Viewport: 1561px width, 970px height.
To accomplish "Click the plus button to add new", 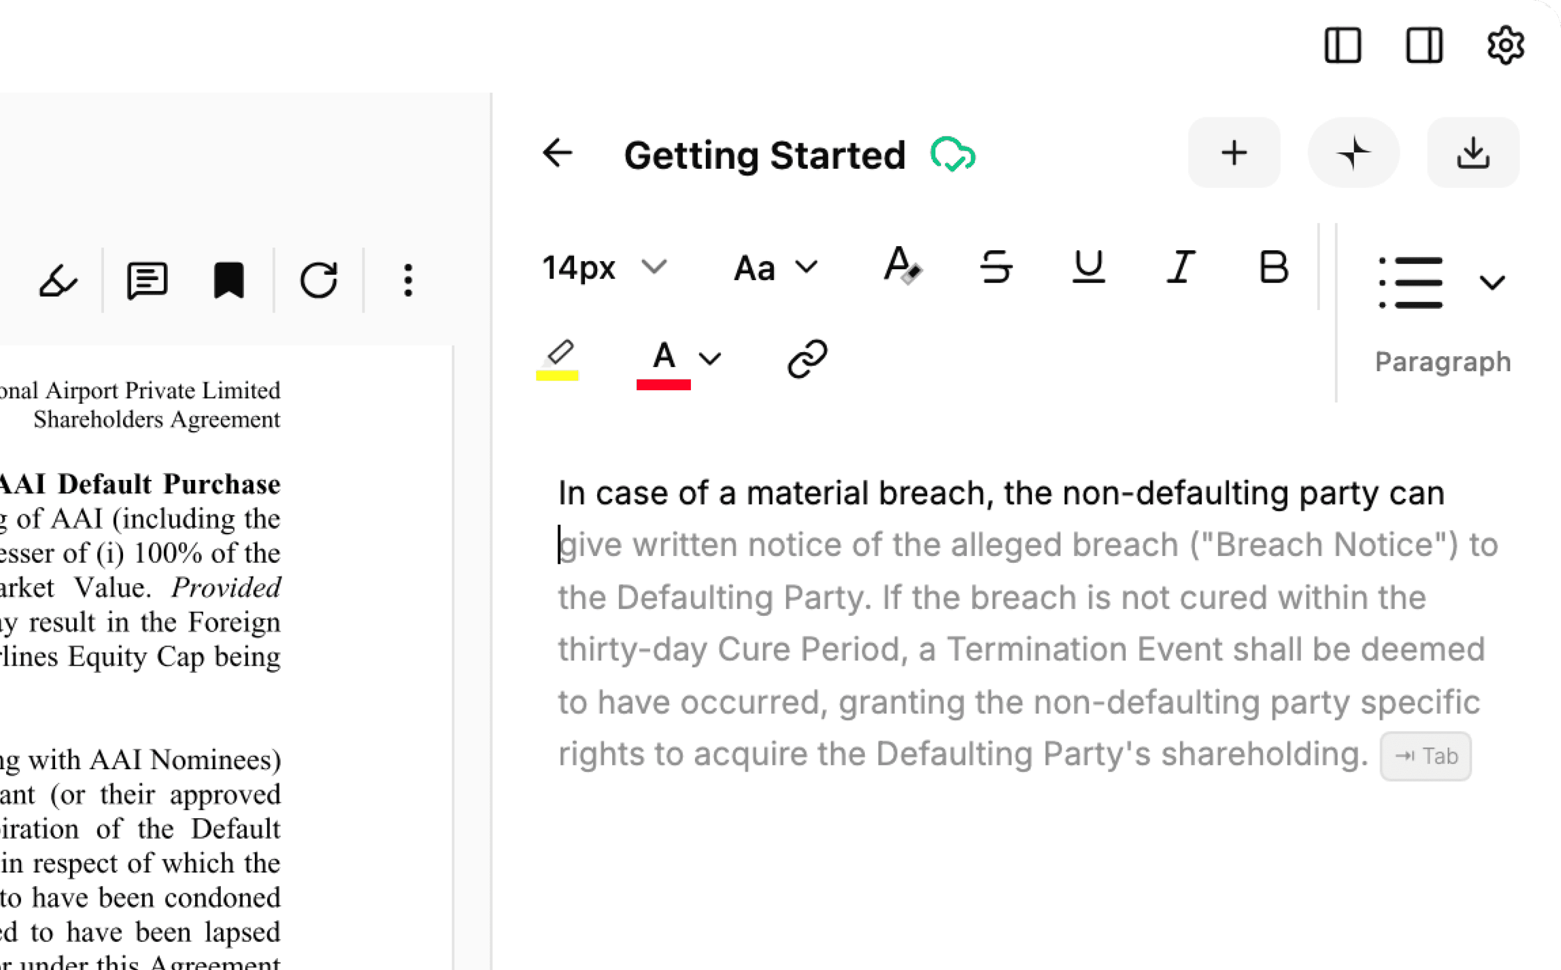I will click(x=1233, y=153).
